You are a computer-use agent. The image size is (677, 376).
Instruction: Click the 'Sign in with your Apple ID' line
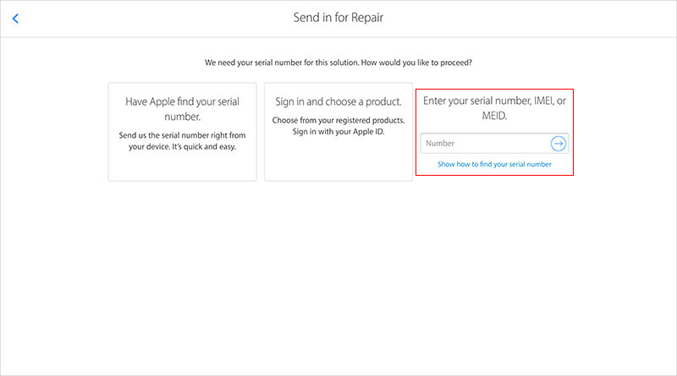[338, 132]
